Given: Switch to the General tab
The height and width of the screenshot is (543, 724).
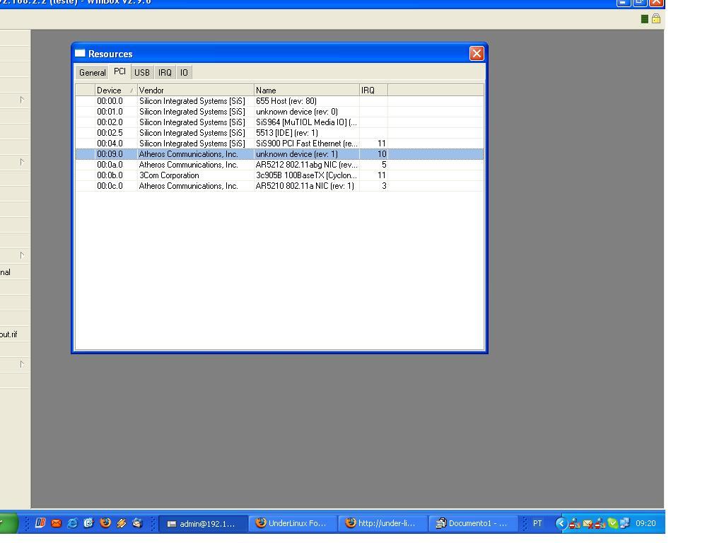Looking at the screenshot, I should (x=93, y=73).
